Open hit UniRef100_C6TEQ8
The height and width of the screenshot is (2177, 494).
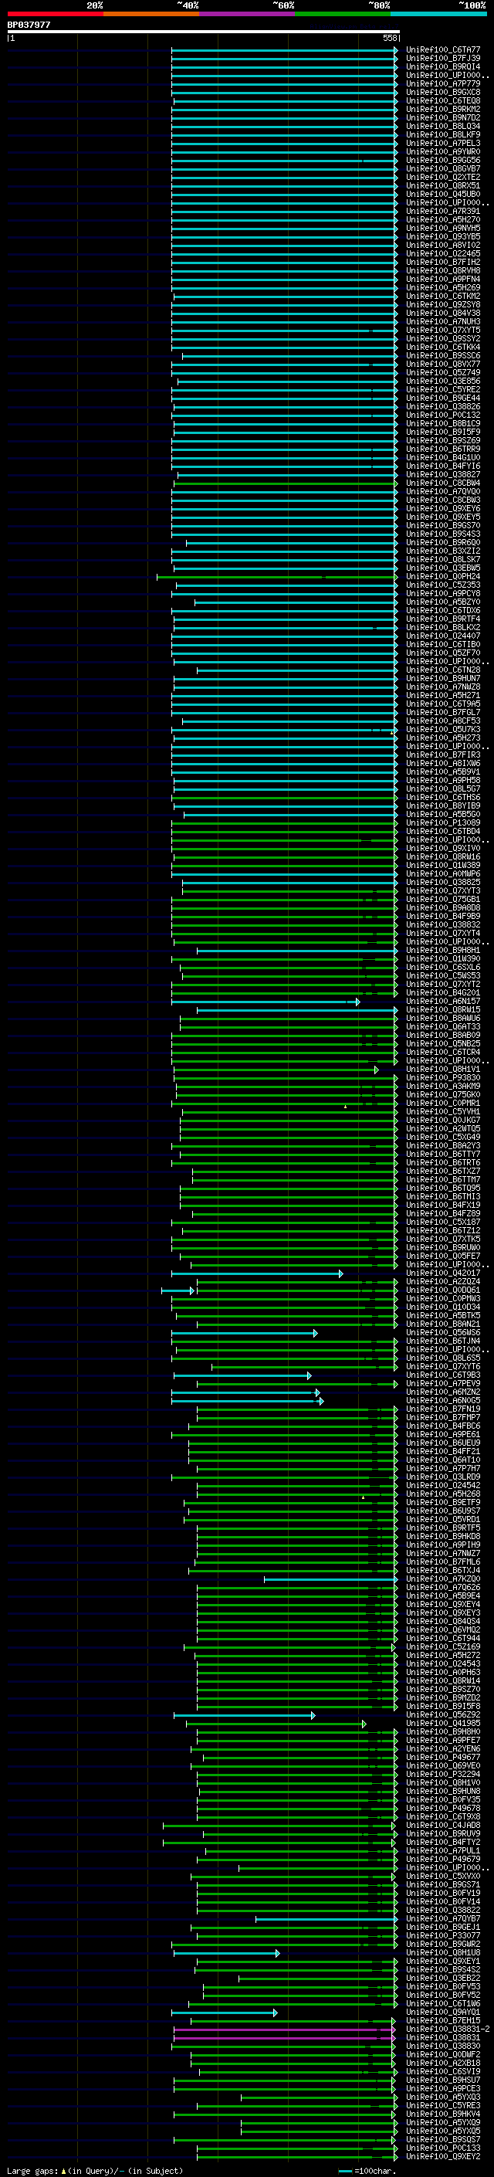442,100
